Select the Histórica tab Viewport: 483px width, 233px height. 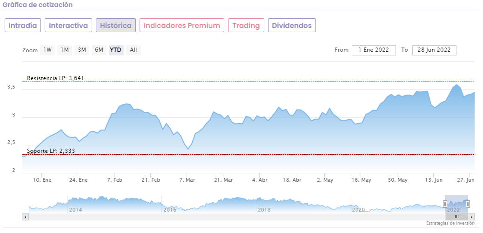coord(116,26)
